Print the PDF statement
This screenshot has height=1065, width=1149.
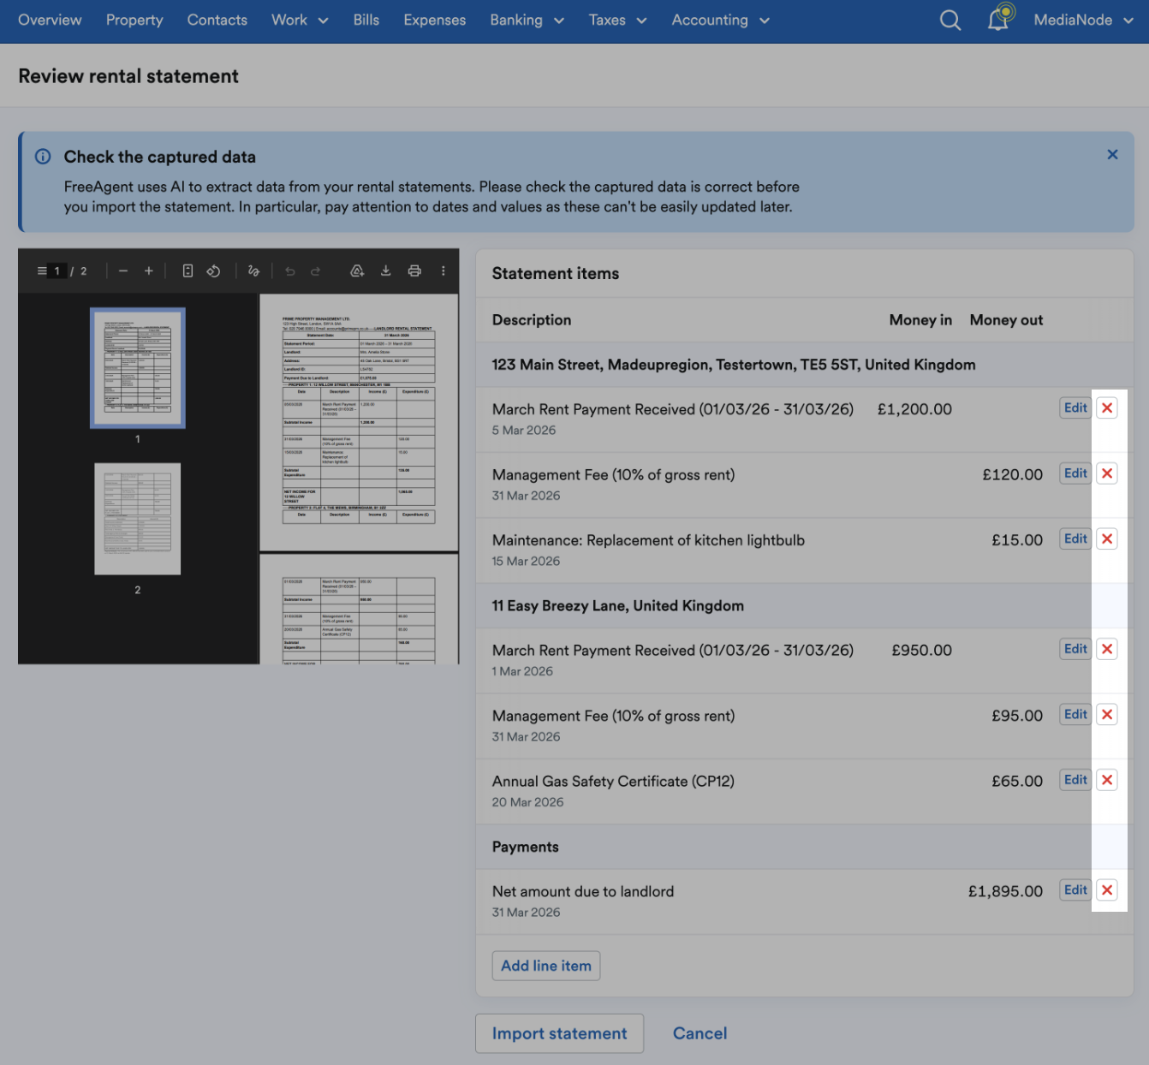click(x=414, y=271)
